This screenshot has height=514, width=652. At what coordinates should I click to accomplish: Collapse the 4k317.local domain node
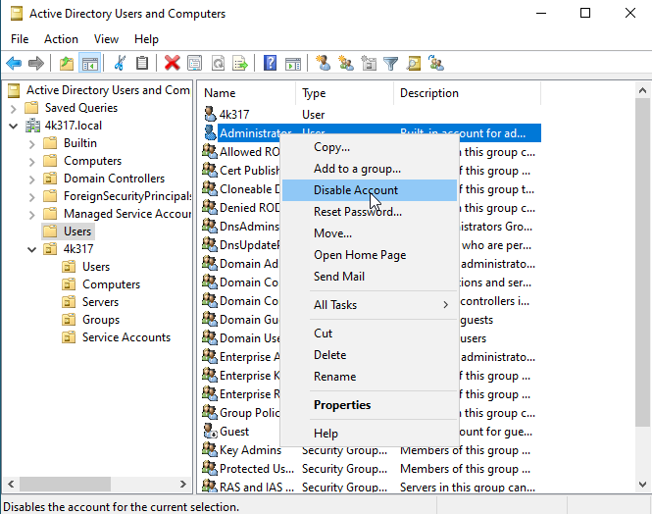13,126
